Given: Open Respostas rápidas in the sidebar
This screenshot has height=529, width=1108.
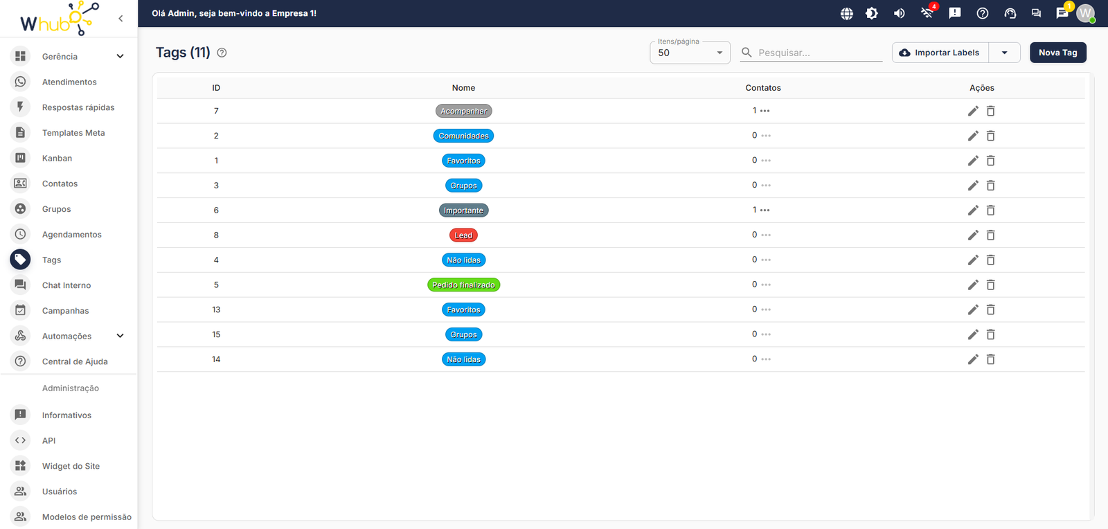Looking at the screenshot, I should [x=69, y=107].
